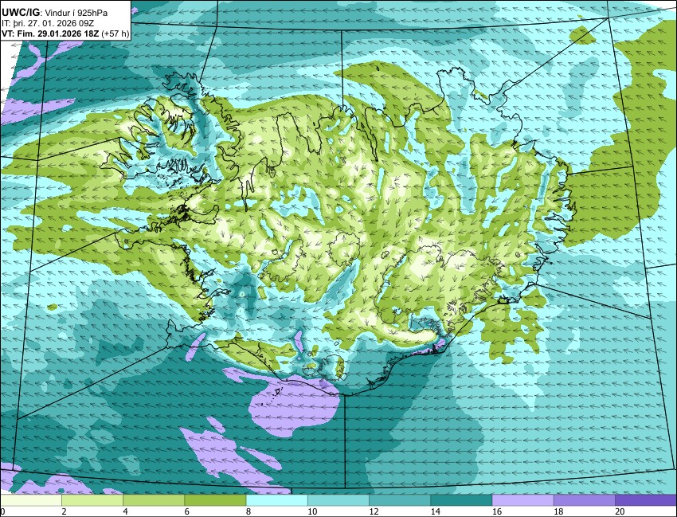Click the legend scale label '16'
Image resolution: width=677 pixels, height=517 pixels.
point(496,511)
